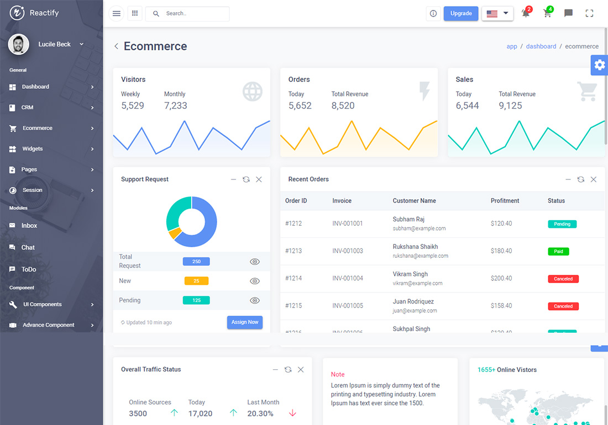Click the Canceled badge for order #1214
The width and height of the screenshot is (608, 425).
tap(563, 279)
